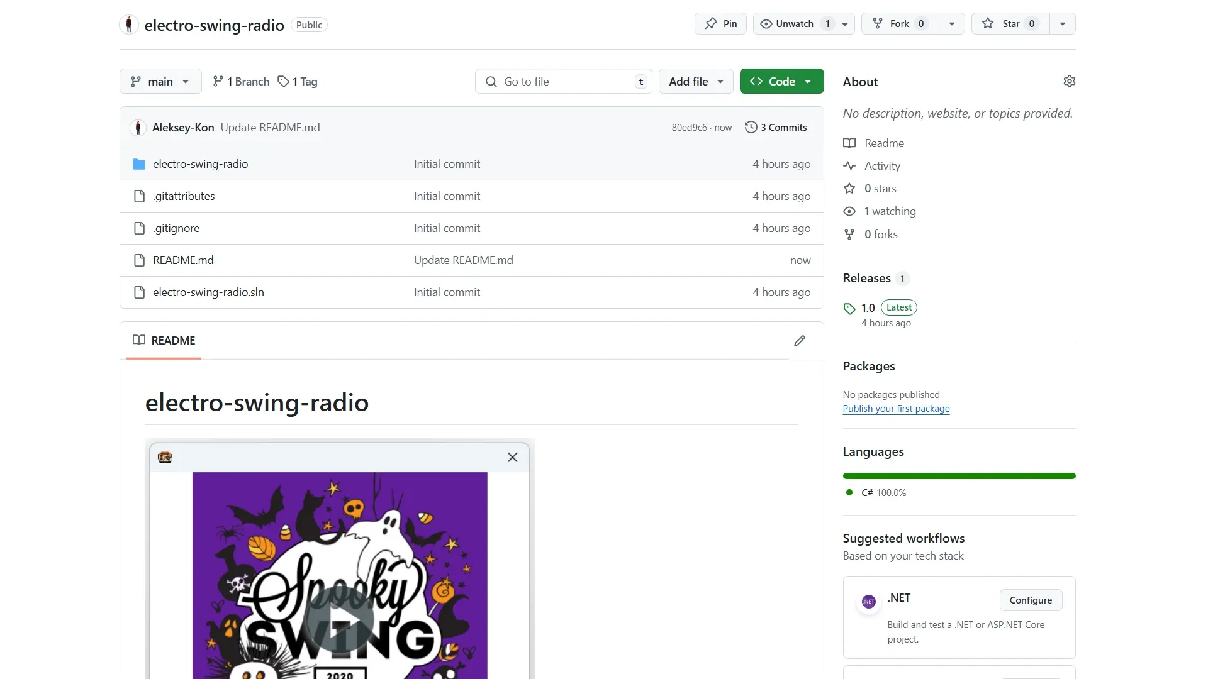This screenshot has height=679, width=1208.
Task: Click the folder icon for electro-swing-radio
Action: point(139,164)
